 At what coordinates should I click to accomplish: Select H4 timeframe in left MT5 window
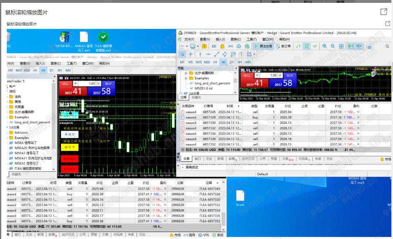[x=43, y=70]
